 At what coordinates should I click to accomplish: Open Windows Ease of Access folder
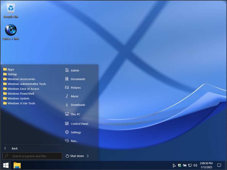pos(21,89)
